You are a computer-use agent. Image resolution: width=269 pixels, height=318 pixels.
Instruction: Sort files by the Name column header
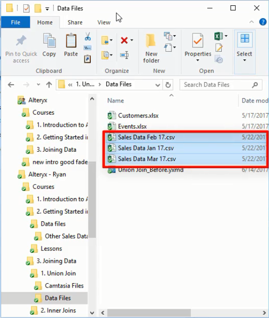click(x=115, y=101)
